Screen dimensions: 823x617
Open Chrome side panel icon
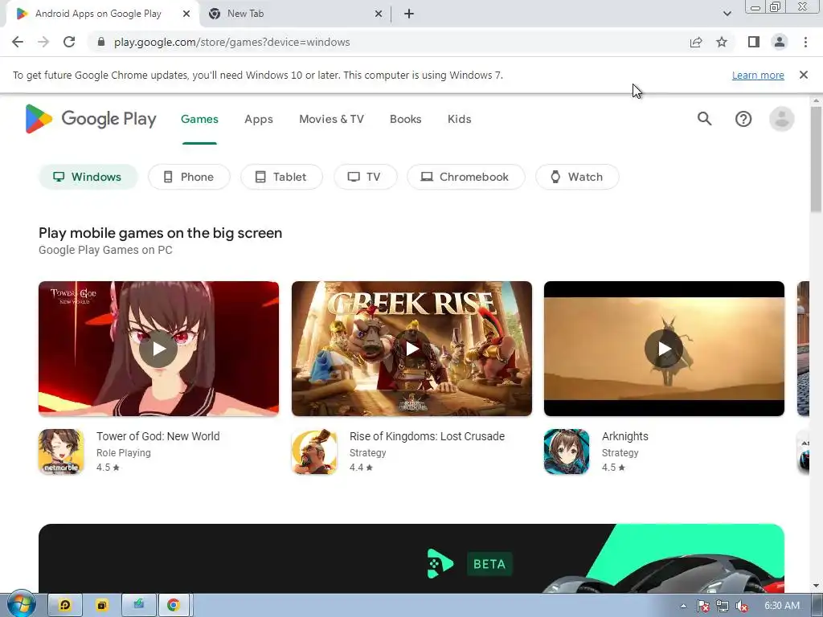[x=754, y=42]
